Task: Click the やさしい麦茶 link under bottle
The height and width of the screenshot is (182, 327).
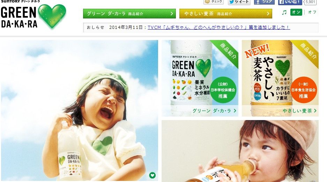Action: 299,111
